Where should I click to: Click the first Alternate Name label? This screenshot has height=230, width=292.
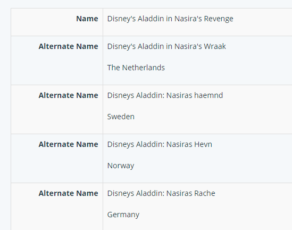point(68,46)
